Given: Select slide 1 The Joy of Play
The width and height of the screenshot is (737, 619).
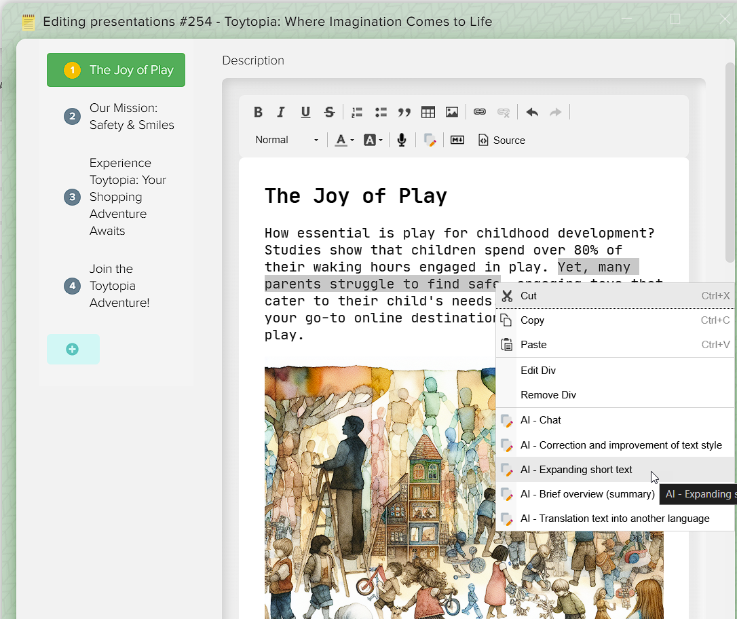Looking at the screenshot, I should (x=116, y=70).
